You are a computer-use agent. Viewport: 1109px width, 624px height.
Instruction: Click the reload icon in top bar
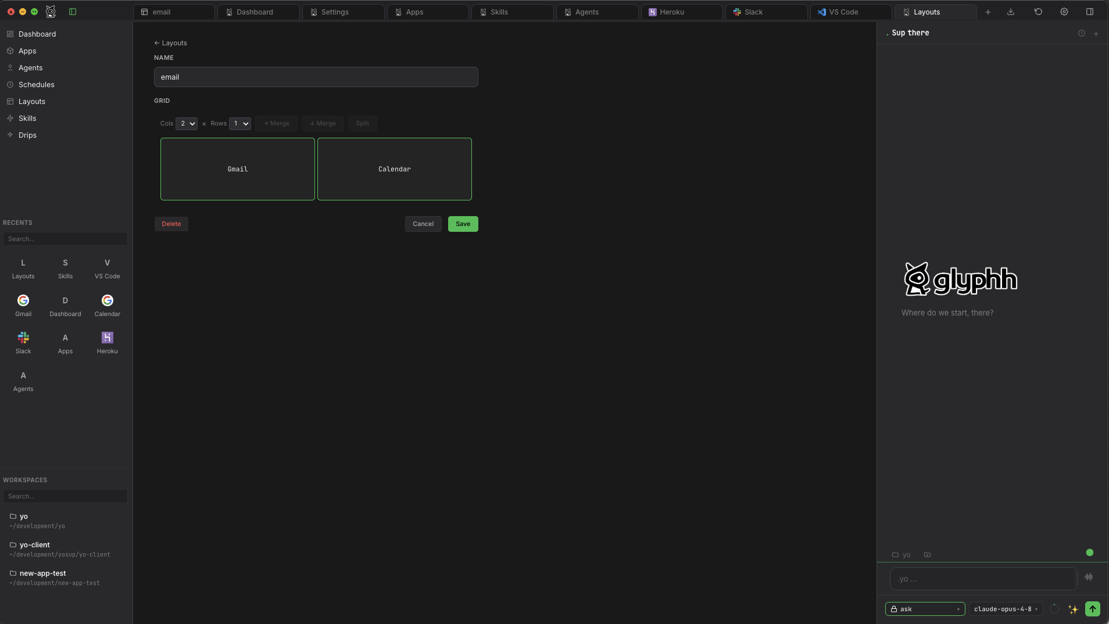pyautogui.click(x=1038, y=12)
